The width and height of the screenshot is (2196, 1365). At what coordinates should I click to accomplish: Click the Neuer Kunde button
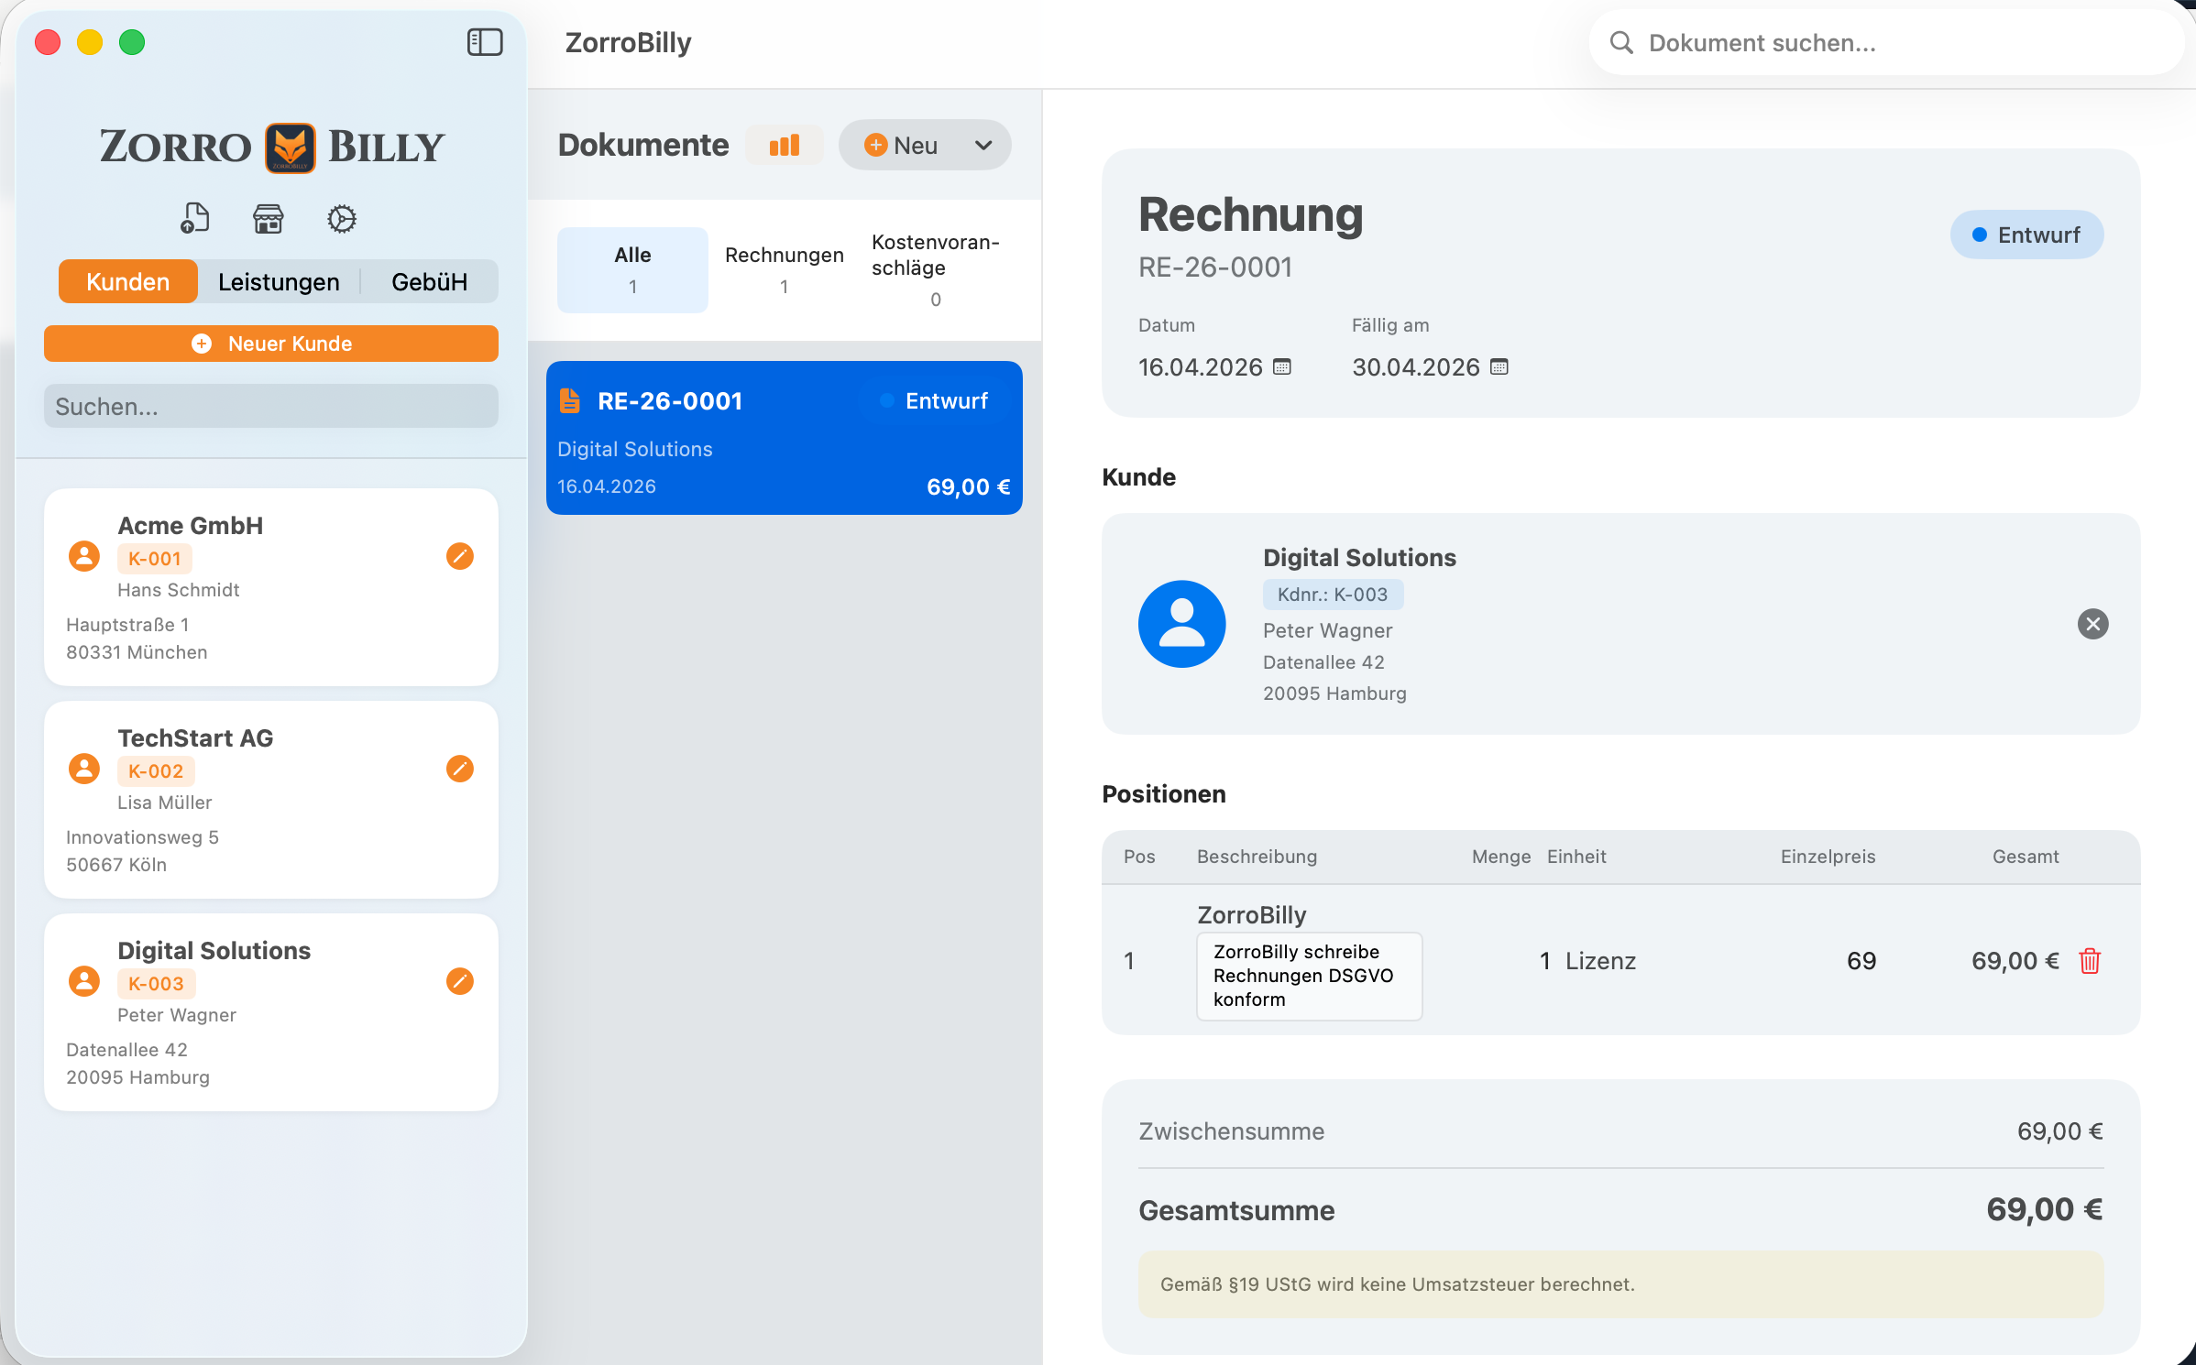pyautogui.click(x=271, y=344)
